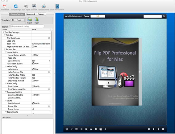Click the social share people icon

click(x=101, y=129)
